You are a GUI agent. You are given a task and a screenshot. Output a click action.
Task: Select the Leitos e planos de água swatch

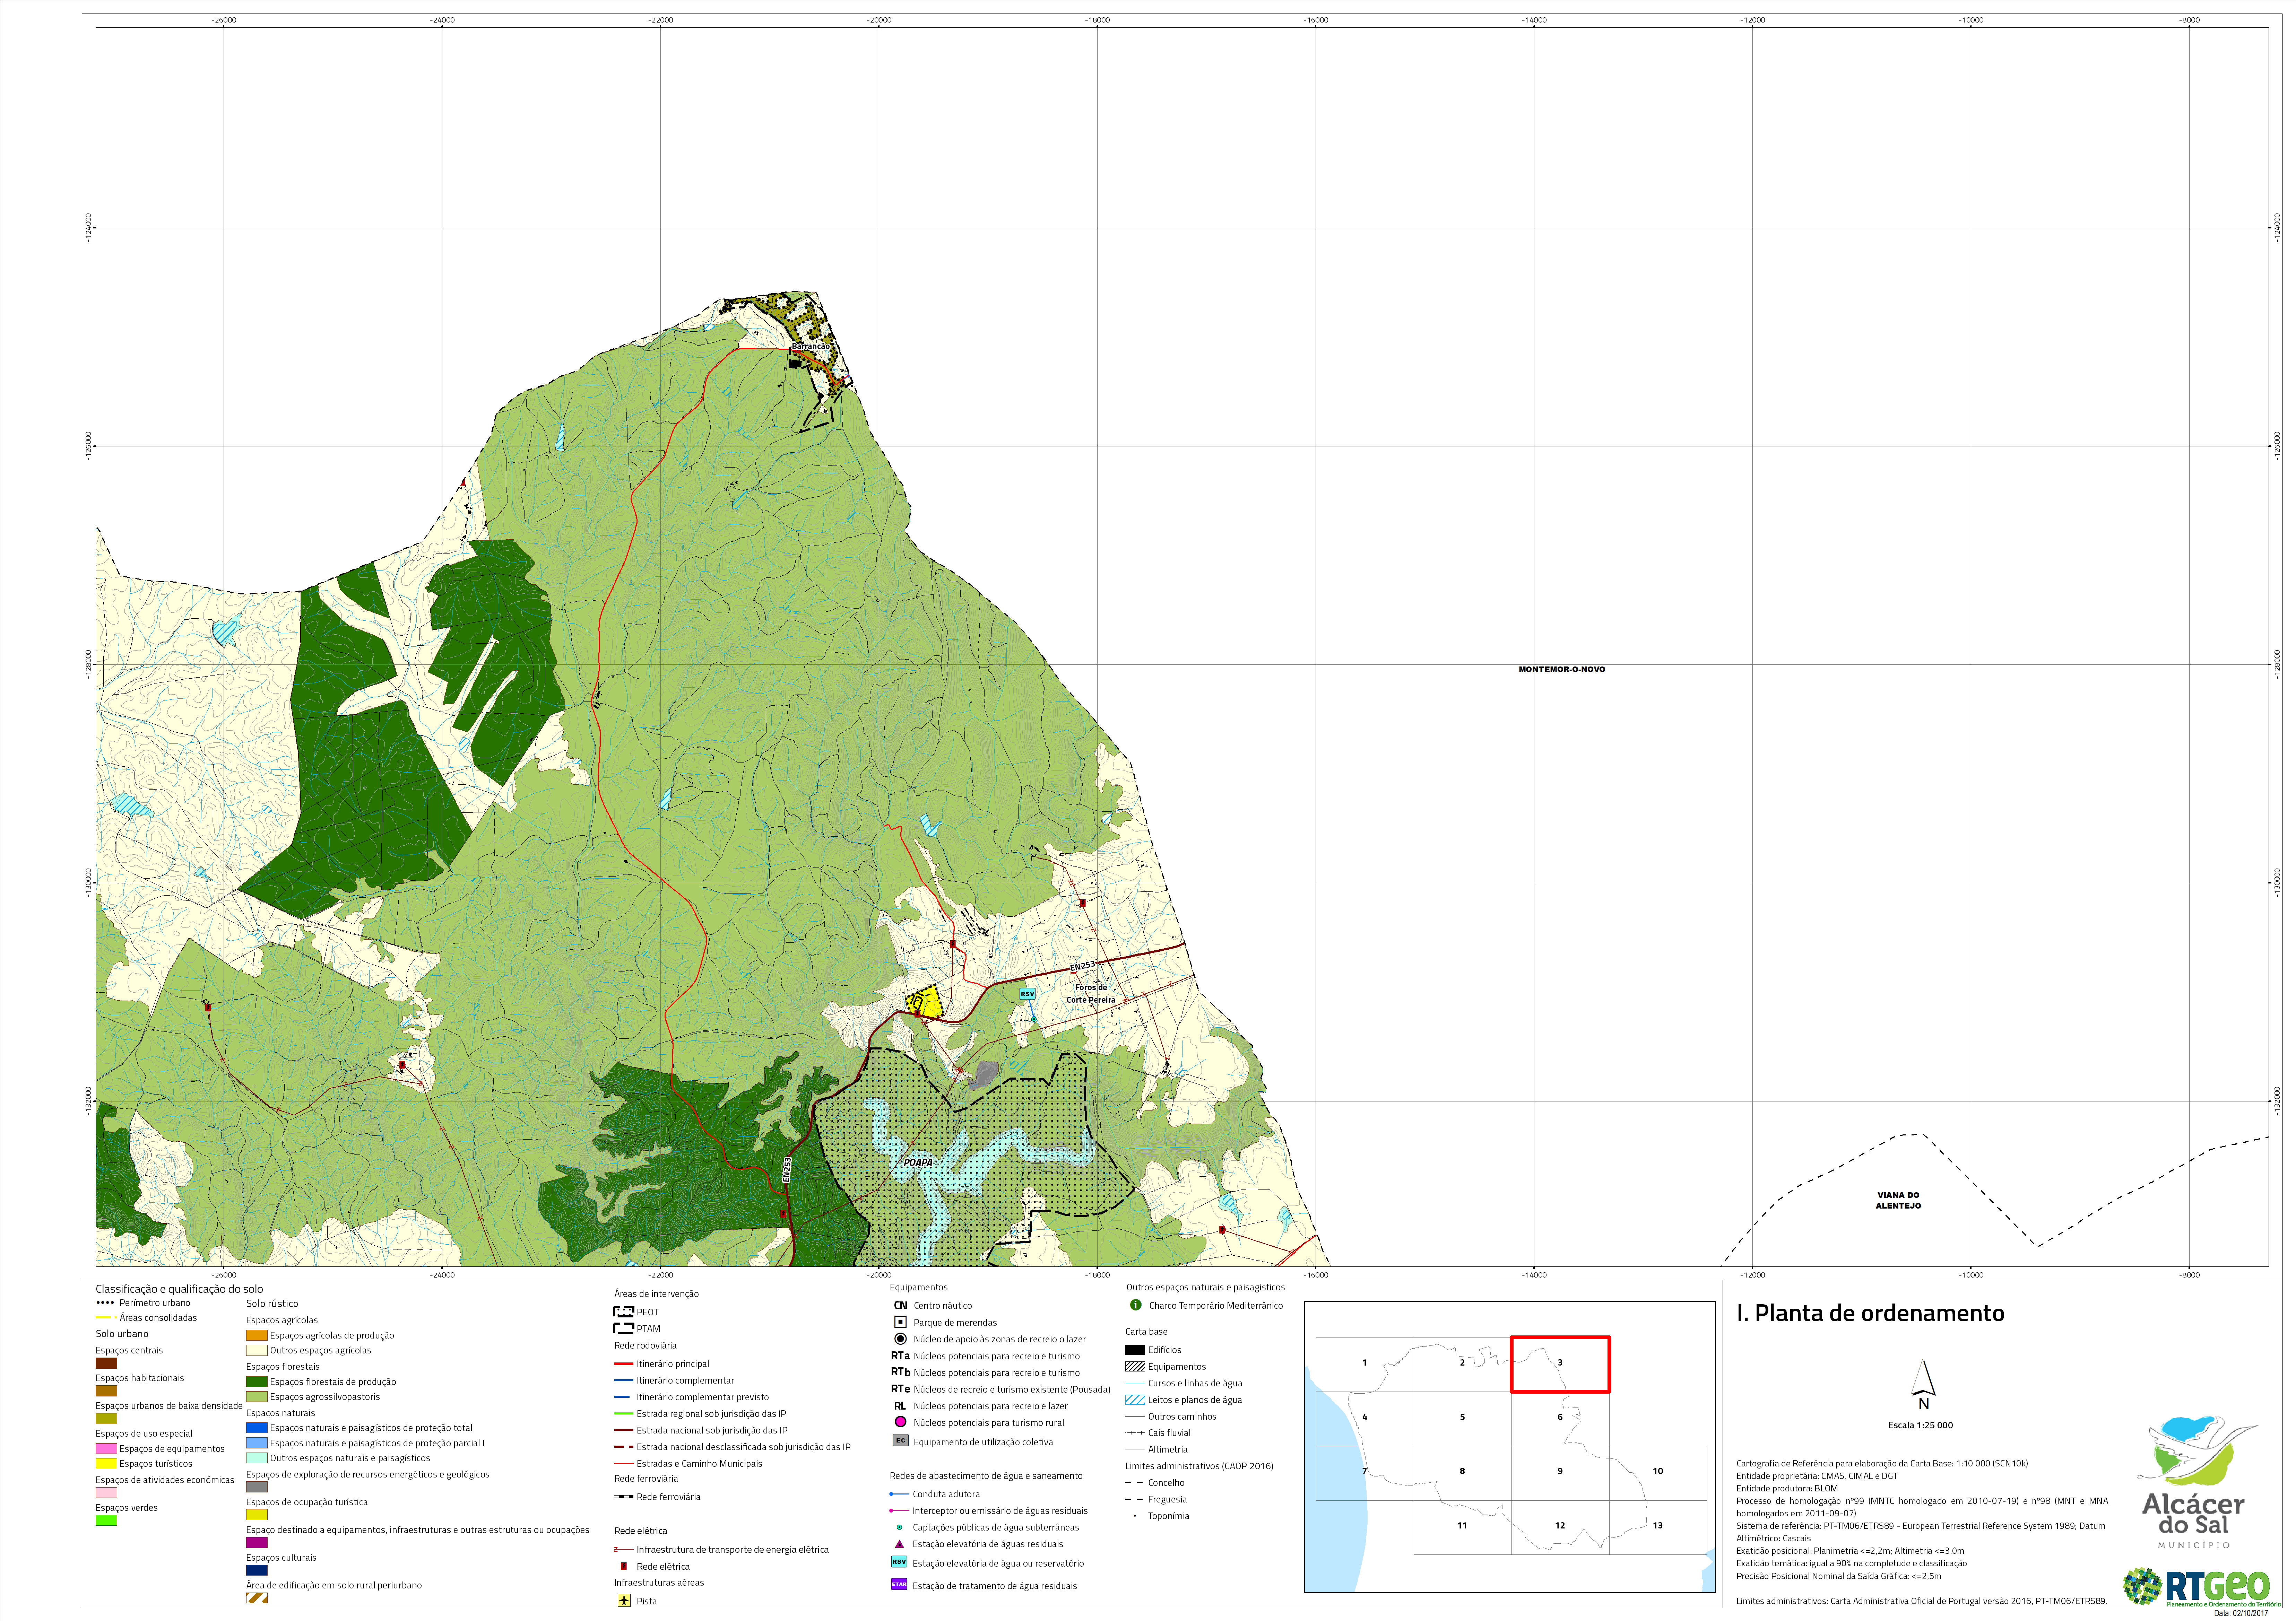click(1135, 1400)
